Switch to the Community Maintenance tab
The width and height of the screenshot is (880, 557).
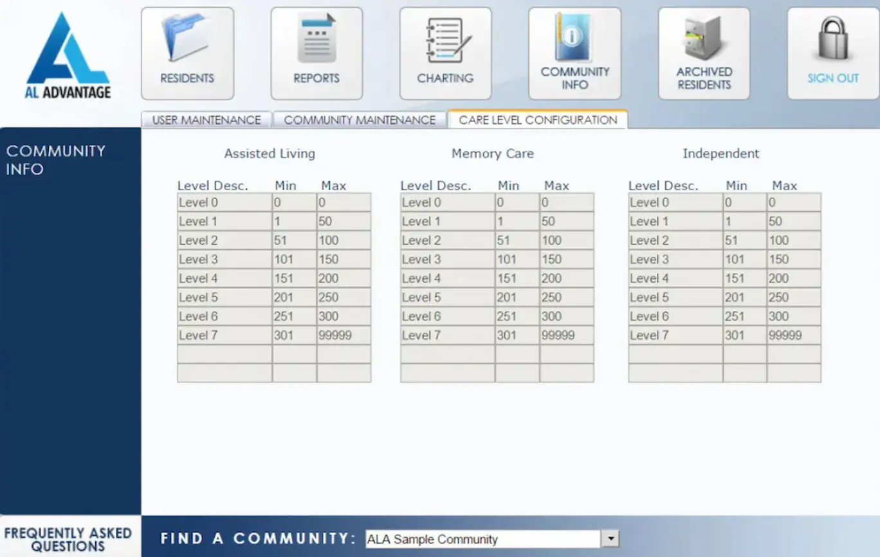click(359, 119)
